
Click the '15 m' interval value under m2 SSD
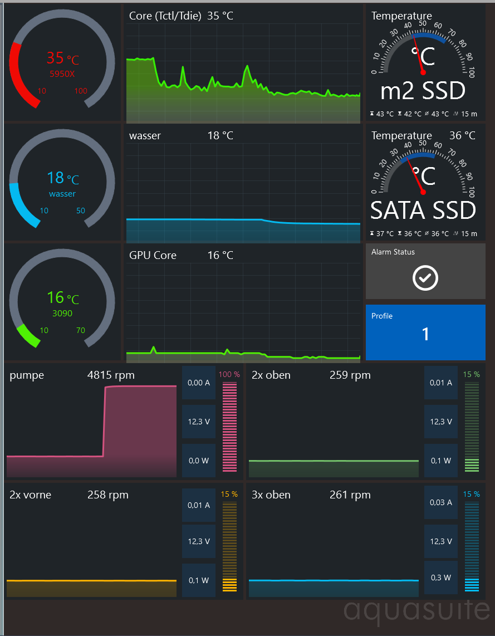click(x=469, y=114)
